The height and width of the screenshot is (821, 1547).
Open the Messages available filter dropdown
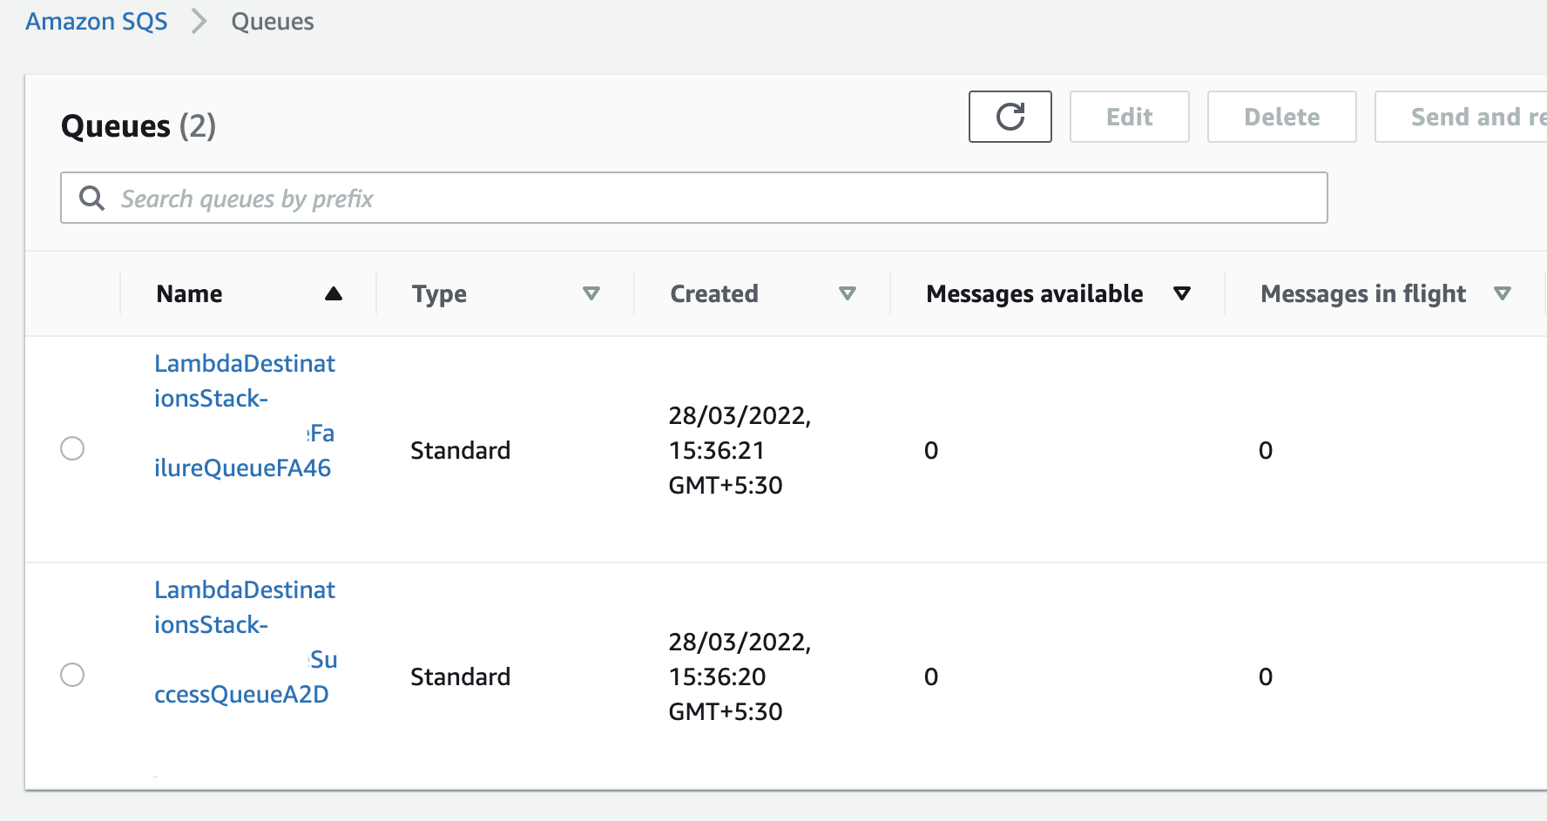click(1182, 293)
